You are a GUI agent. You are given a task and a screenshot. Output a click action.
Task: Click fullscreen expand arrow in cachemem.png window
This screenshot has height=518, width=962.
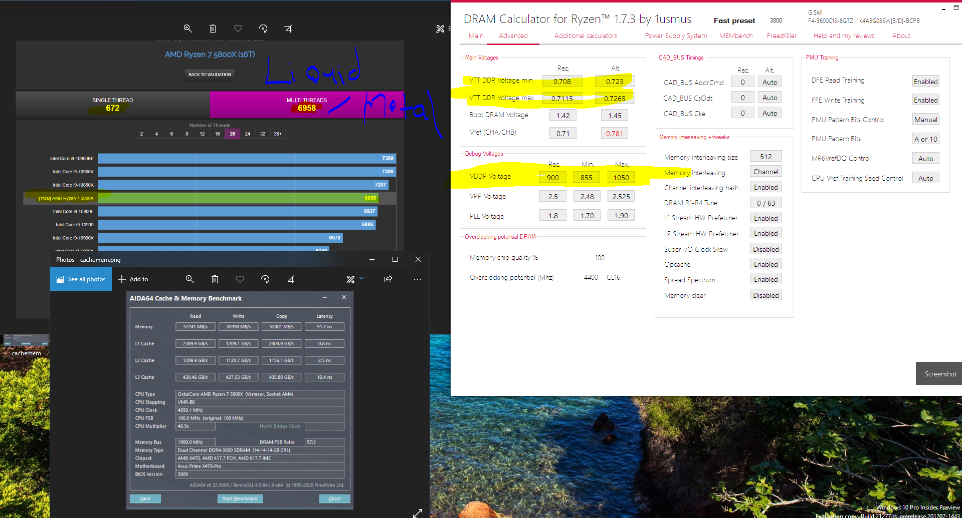418,513
